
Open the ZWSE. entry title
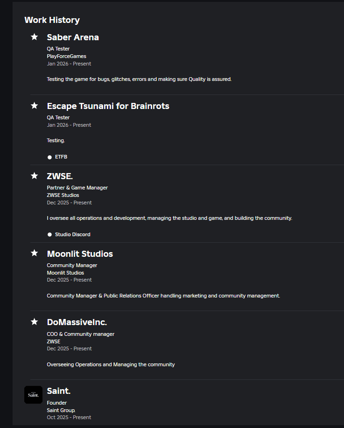point(60,176)
